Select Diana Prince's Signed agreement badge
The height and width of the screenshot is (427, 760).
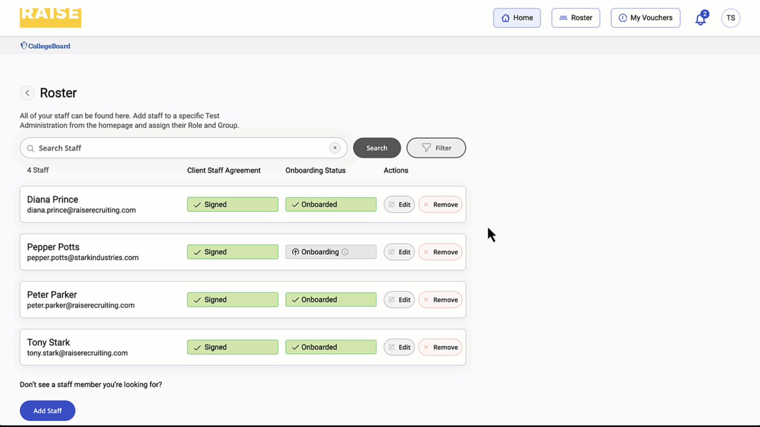pos(232,205)
